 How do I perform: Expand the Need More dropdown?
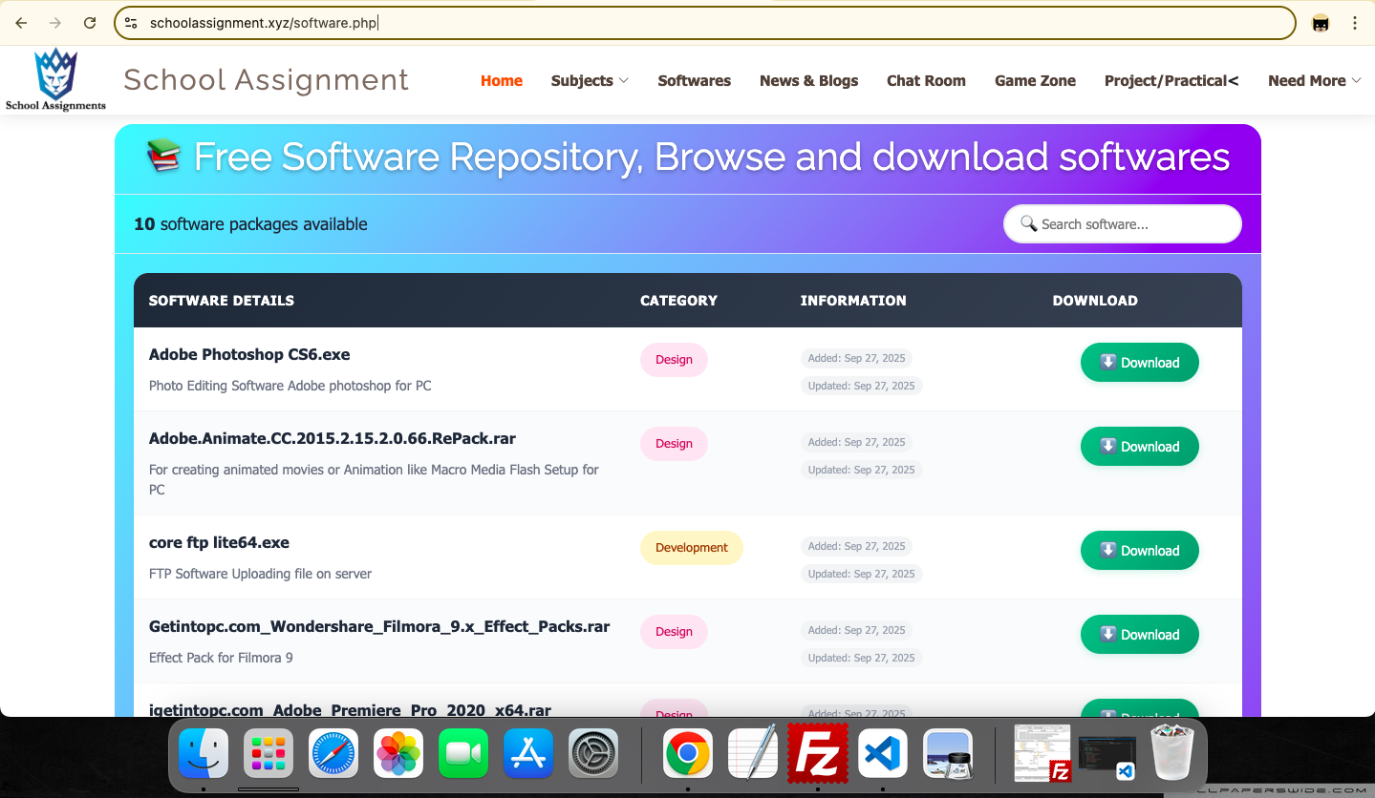[x=1314, y=81]
